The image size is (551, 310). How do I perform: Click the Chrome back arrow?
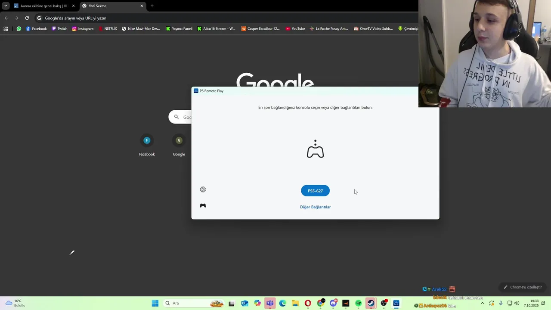[6, 18]
